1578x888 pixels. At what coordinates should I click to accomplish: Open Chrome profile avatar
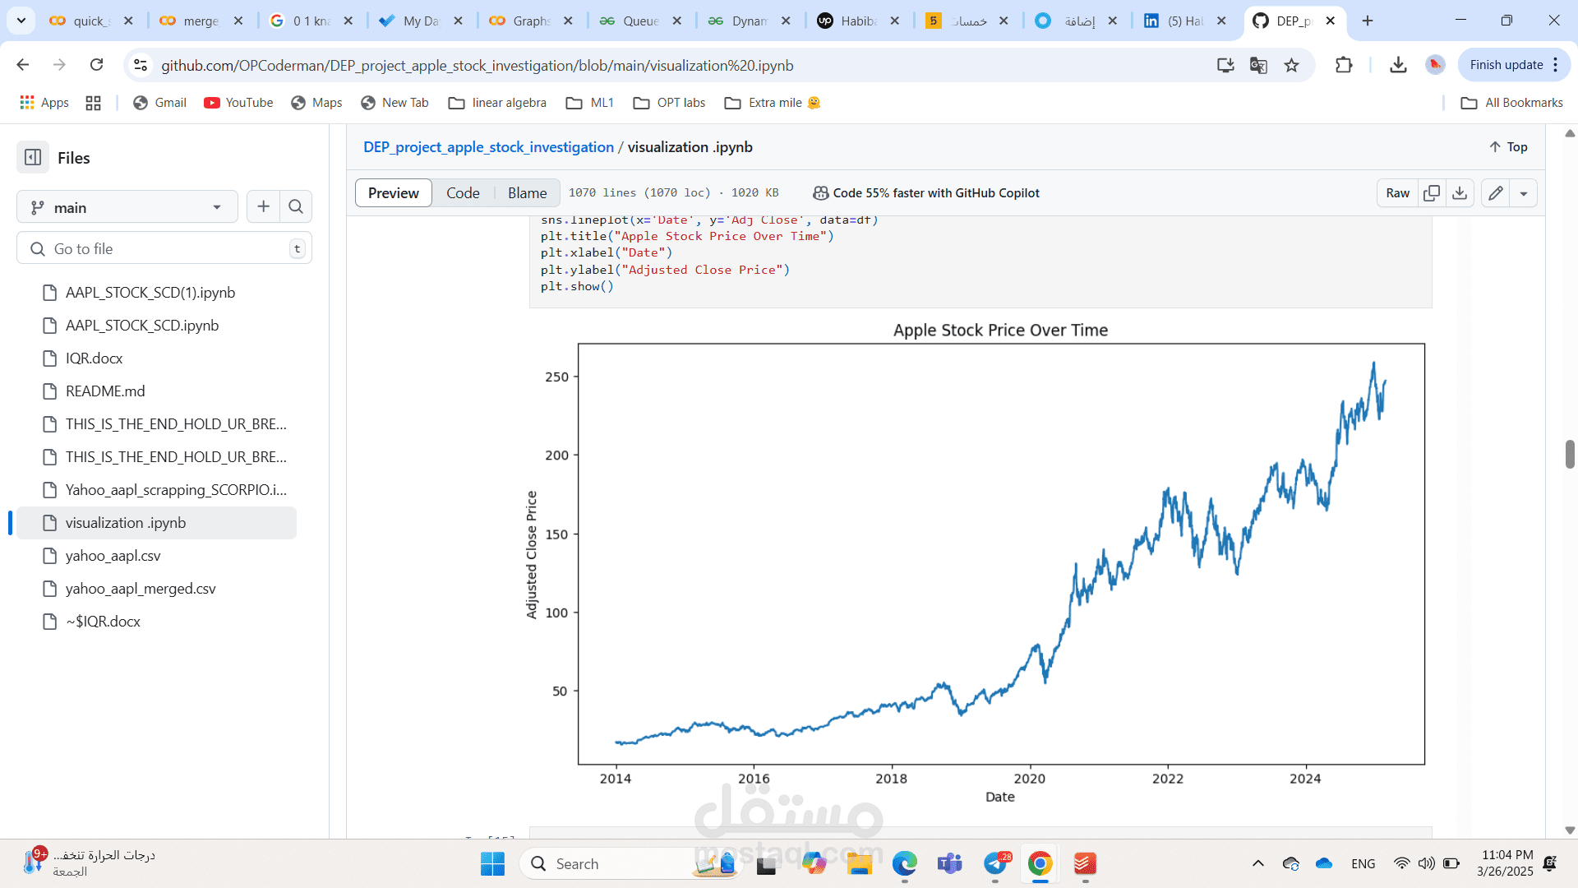(x=1435, y=65)
